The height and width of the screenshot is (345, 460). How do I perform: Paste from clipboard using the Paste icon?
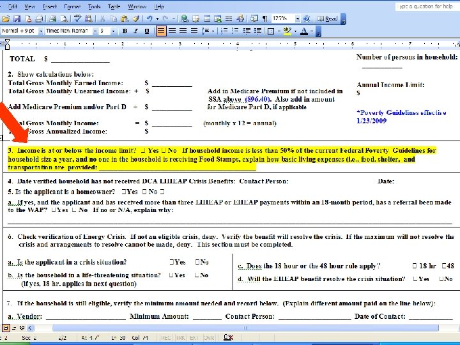click(x=125, y=19)
